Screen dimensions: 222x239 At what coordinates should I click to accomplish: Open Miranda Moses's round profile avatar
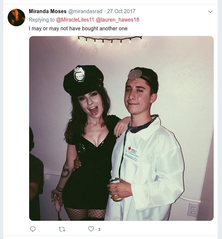click(x=16, y=18)
